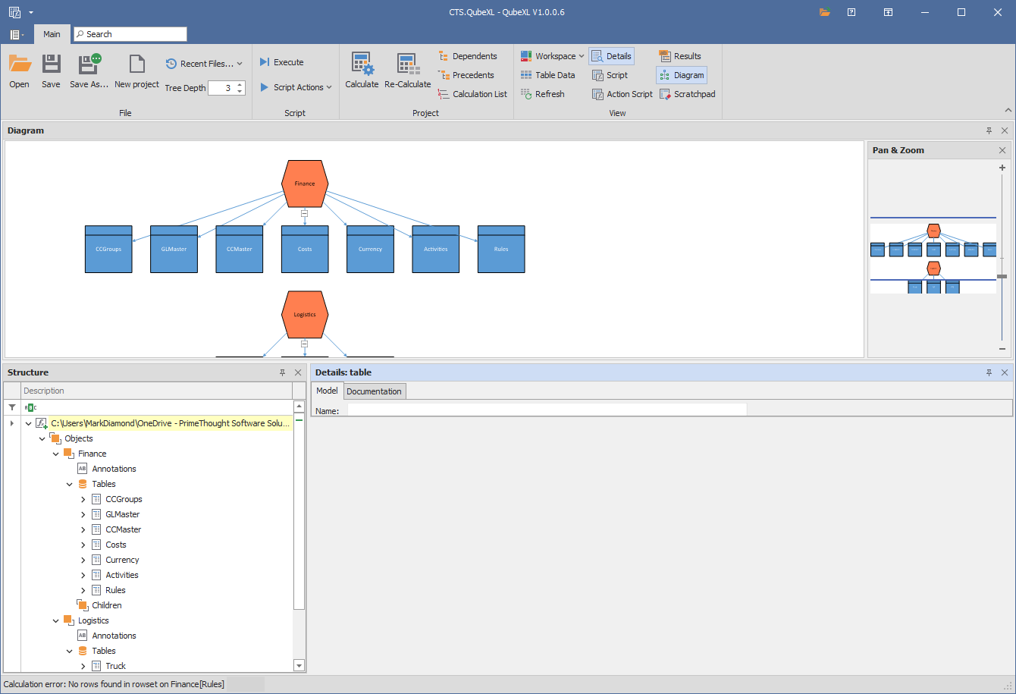The height and width of the screenshot is (694, 1016).
Task: Select the Main ribbon tab
Action: pyautogui.click(x=52, y=34)
